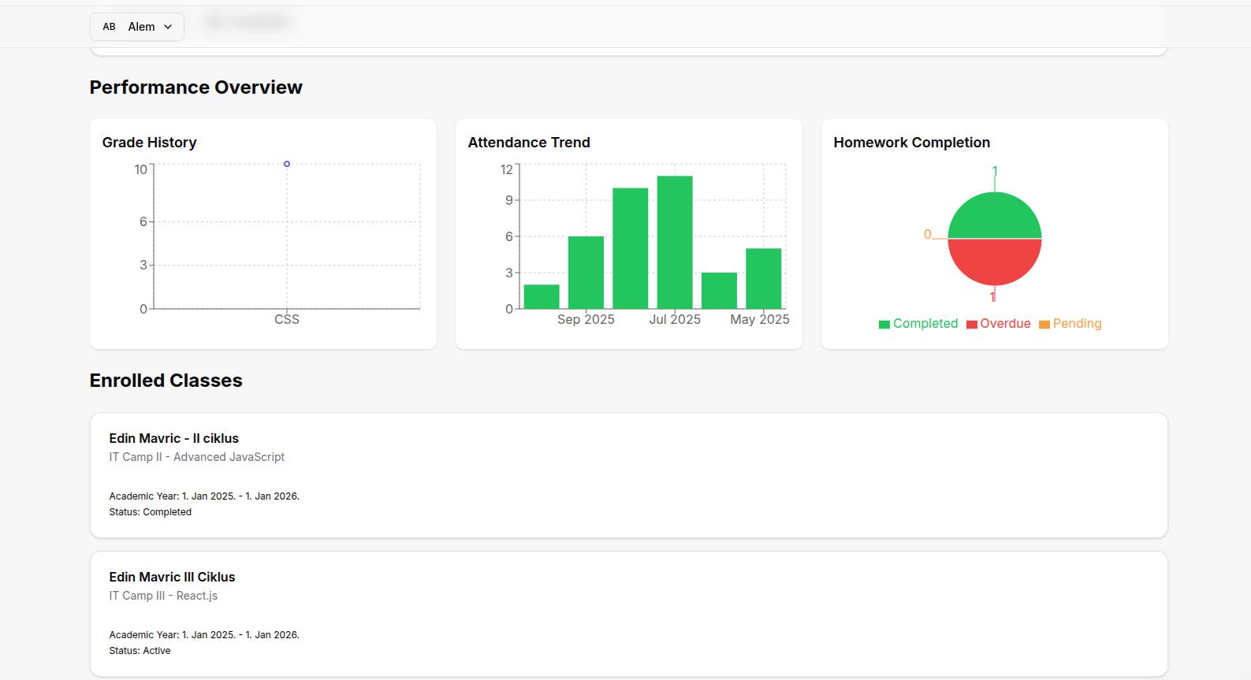Click the red Overdue pie slice
The width and height of the screenshot is (1251, 680).
pos(995,262)
